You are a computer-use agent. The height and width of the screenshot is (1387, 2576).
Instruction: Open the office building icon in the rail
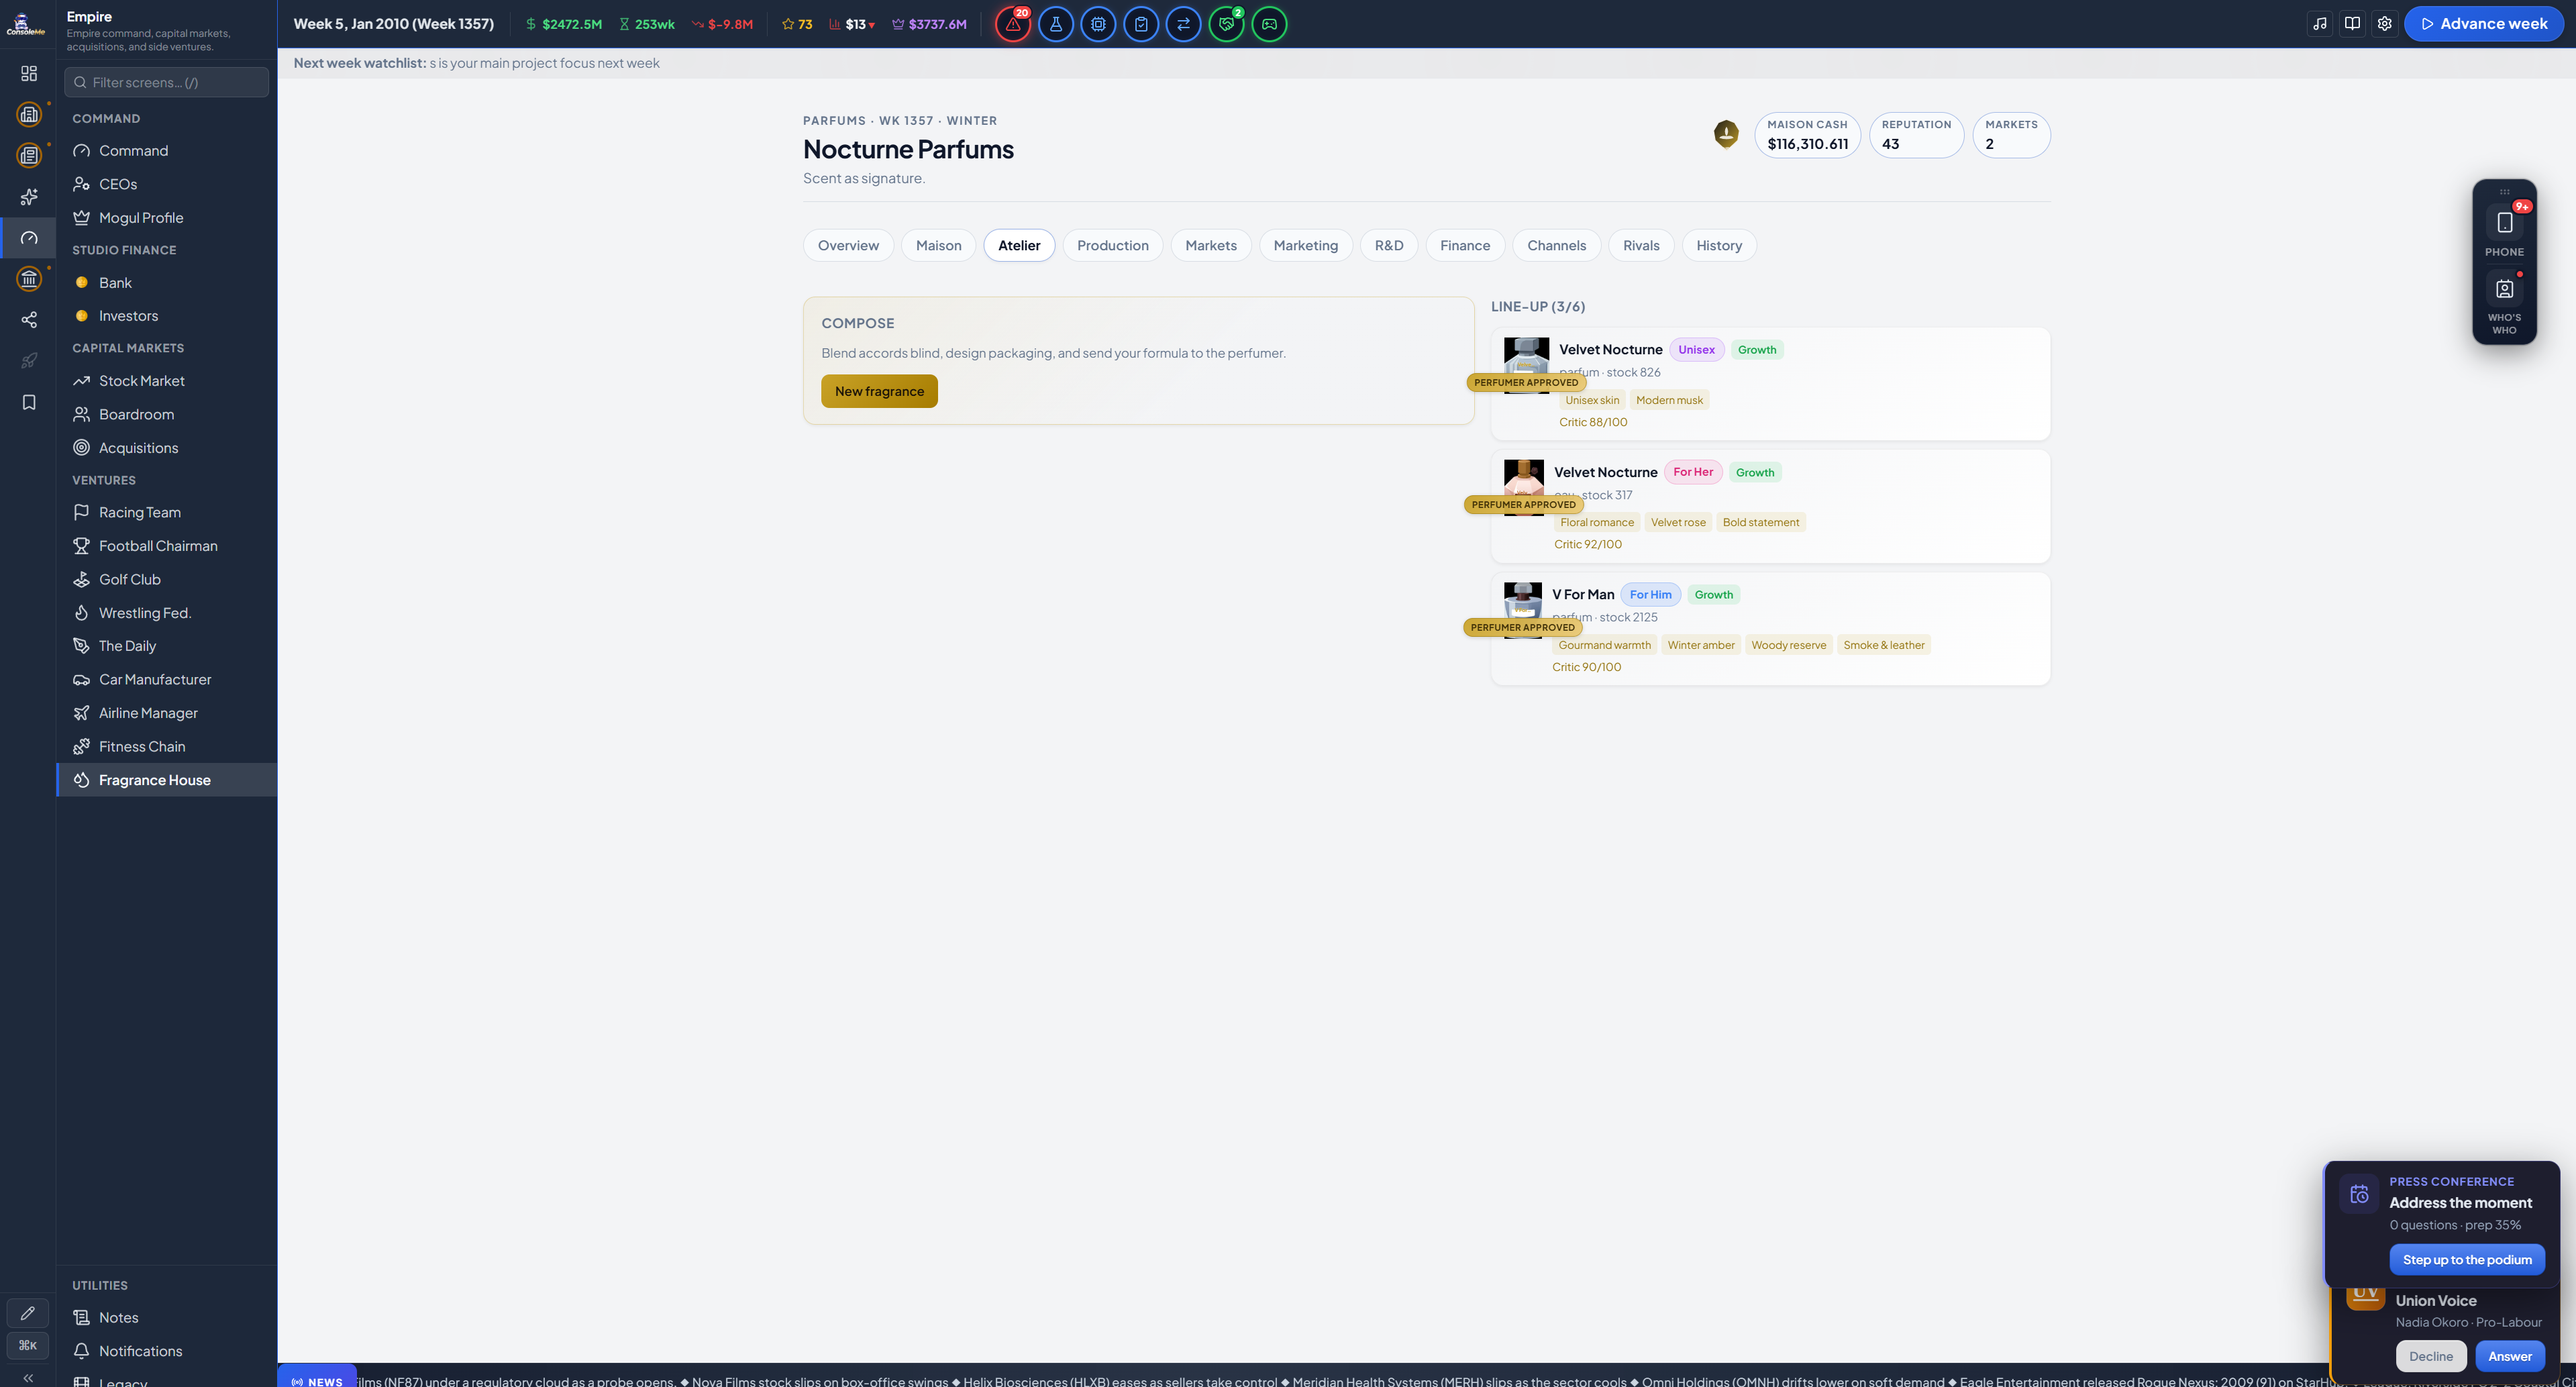click(29, 115)
